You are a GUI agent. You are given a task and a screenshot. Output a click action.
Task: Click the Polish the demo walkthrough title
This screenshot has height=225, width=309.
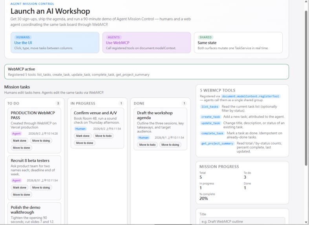coord(26,210)
